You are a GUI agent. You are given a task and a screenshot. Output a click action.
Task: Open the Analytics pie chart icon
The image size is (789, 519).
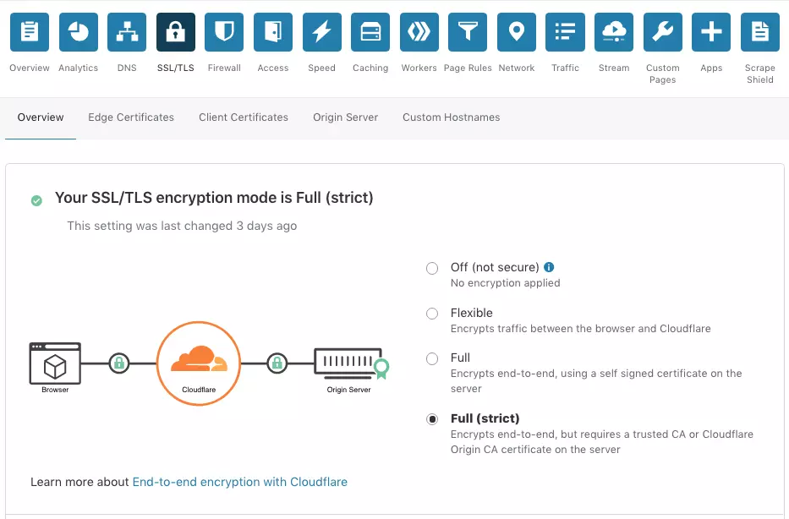point(79,32)
